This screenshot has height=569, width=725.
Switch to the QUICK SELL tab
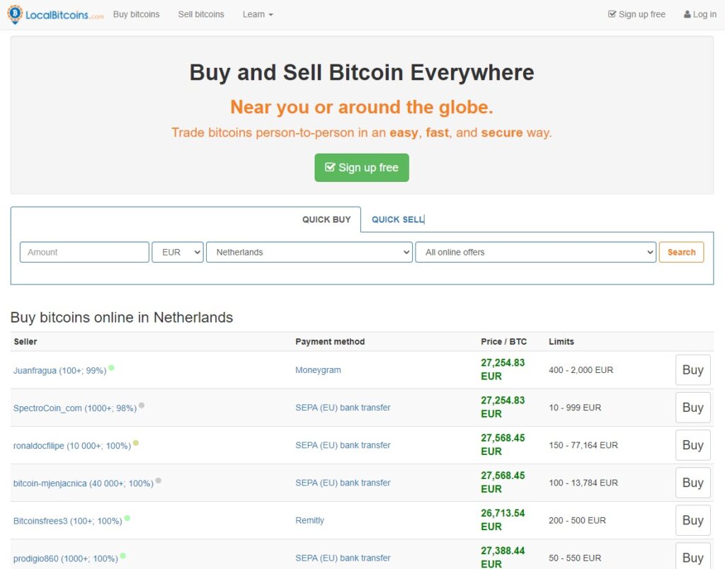398,219
